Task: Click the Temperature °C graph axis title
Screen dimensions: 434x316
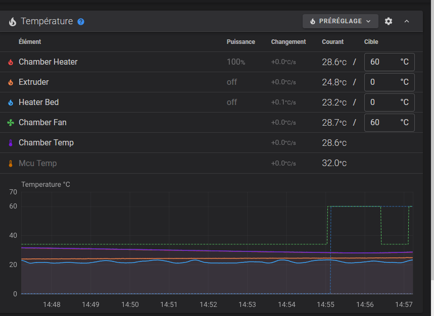Action: [x=45, y=184]
